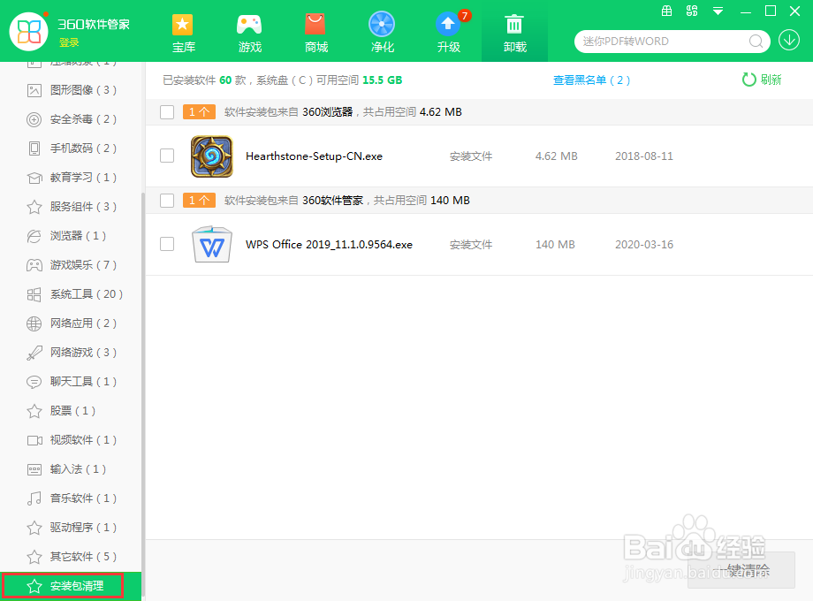The height and width of the screenshot is (601, 813).
Task: Open the download manager circle-arrow icon
Action: (789, 40)
